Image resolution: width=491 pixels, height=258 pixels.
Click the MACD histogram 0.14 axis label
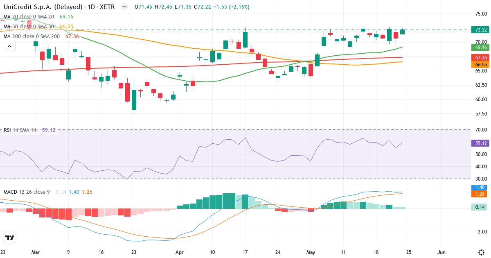pyautogui.click(x=479, y=207)
